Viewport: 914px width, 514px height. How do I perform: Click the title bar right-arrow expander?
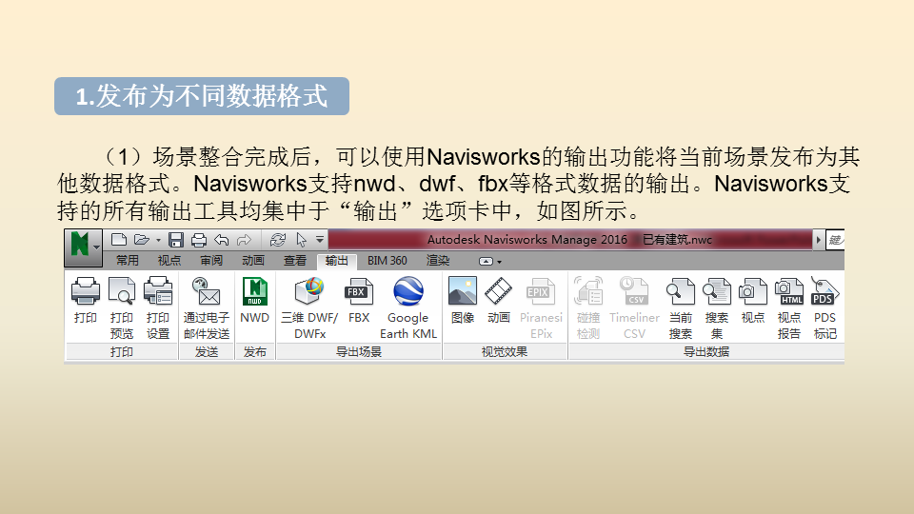[x=819, y=240]
